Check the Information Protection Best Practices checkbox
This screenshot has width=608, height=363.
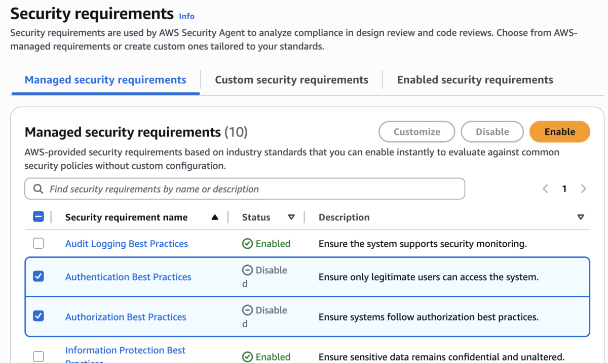tap(39, 356)
